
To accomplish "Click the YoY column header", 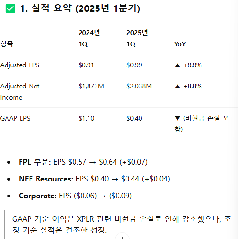I will (x=180, y=44).
